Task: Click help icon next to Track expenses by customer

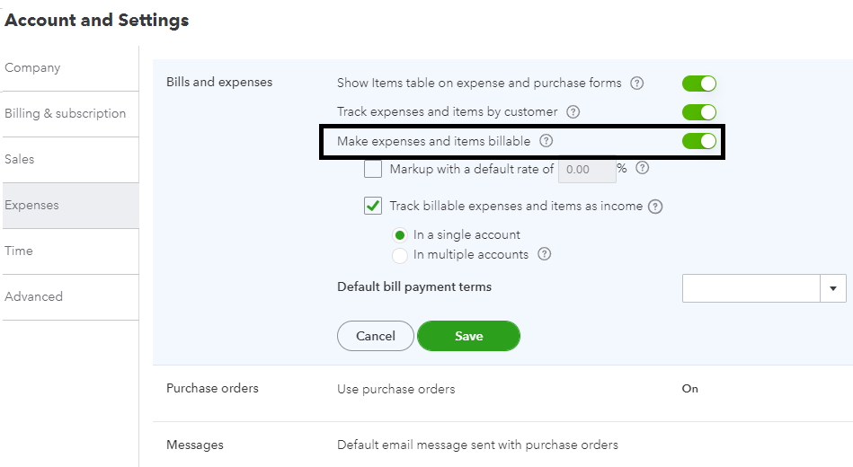Action: tap(573, 112)
